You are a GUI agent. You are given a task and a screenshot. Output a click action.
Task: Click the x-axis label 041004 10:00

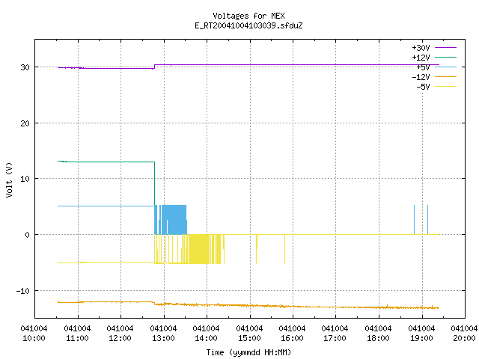click(34, 334)
